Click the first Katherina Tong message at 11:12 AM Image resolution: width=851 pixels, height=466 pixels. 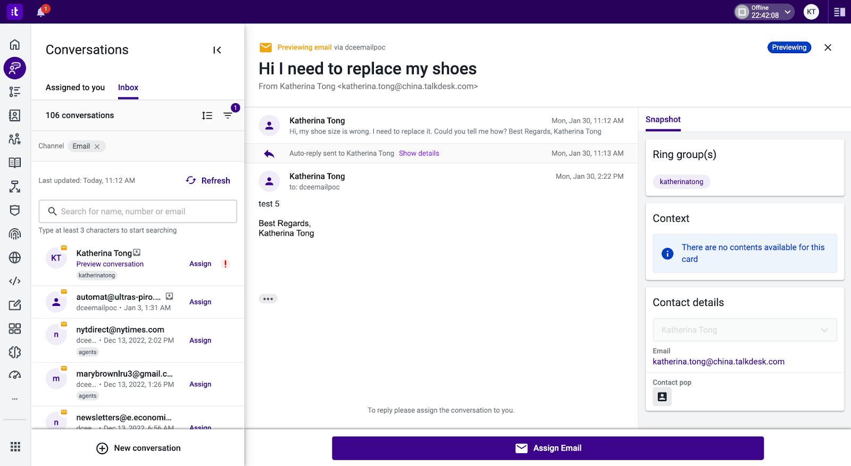click(x=441, y=126)
